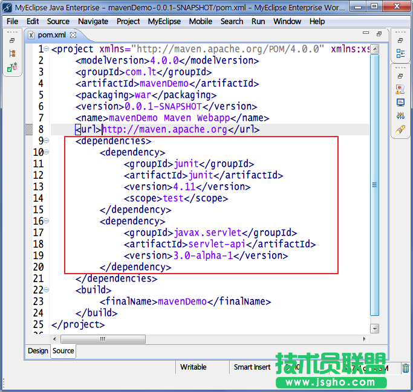
Task: Open the MyEclipse menu
Action: coord(164,21)
